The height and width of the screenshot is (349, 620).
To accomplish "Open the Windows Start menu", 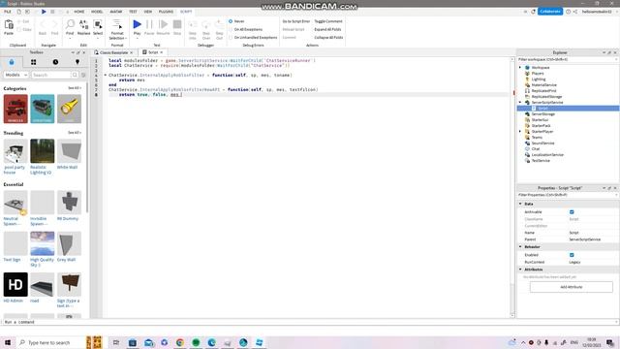I will point(8,342).
